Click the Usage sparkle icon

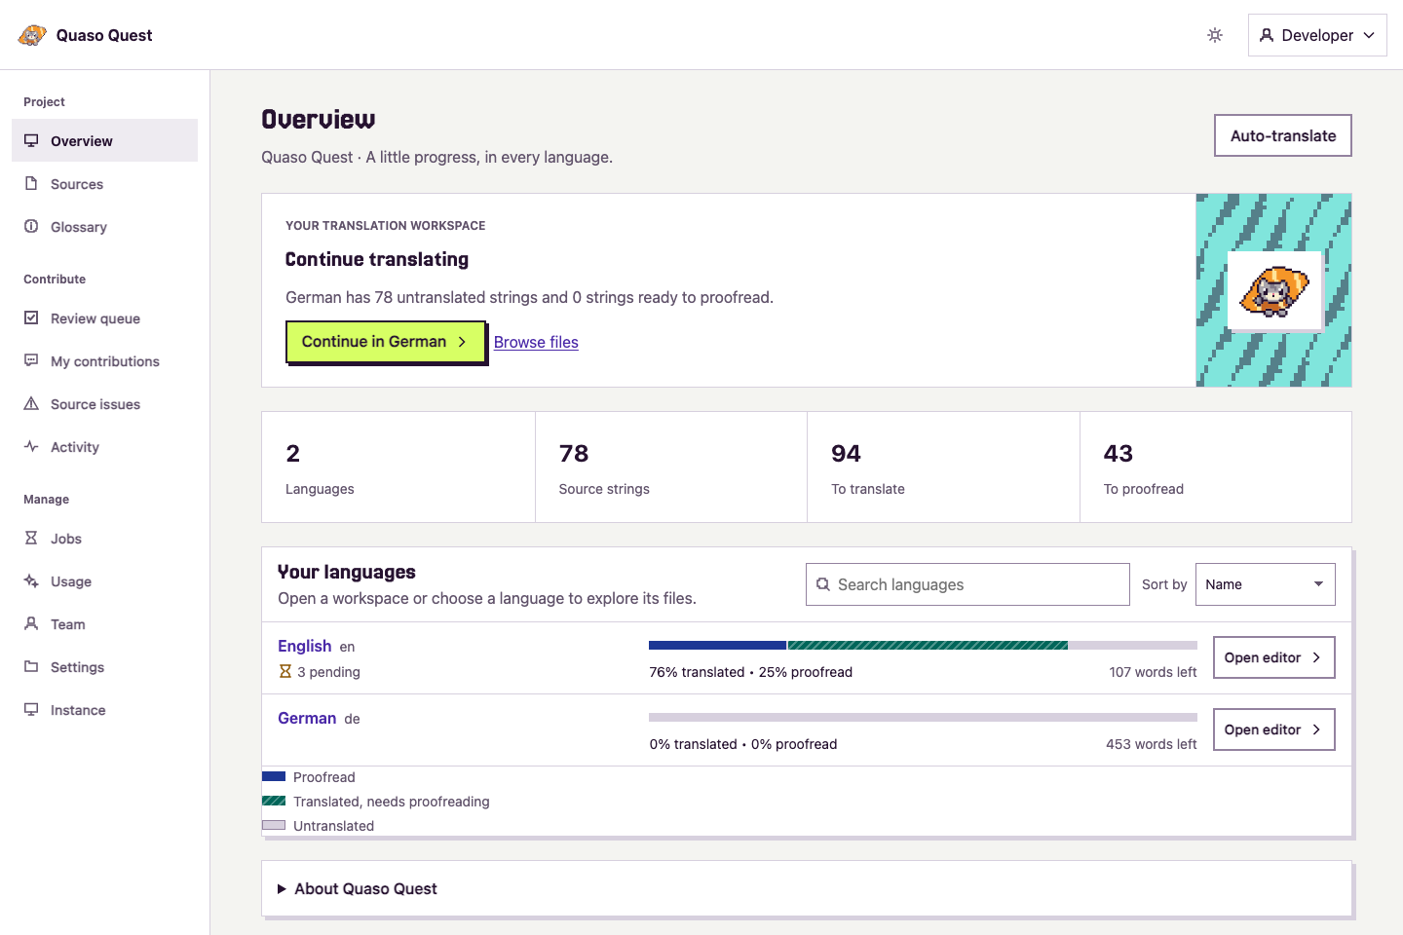[31, 580]
